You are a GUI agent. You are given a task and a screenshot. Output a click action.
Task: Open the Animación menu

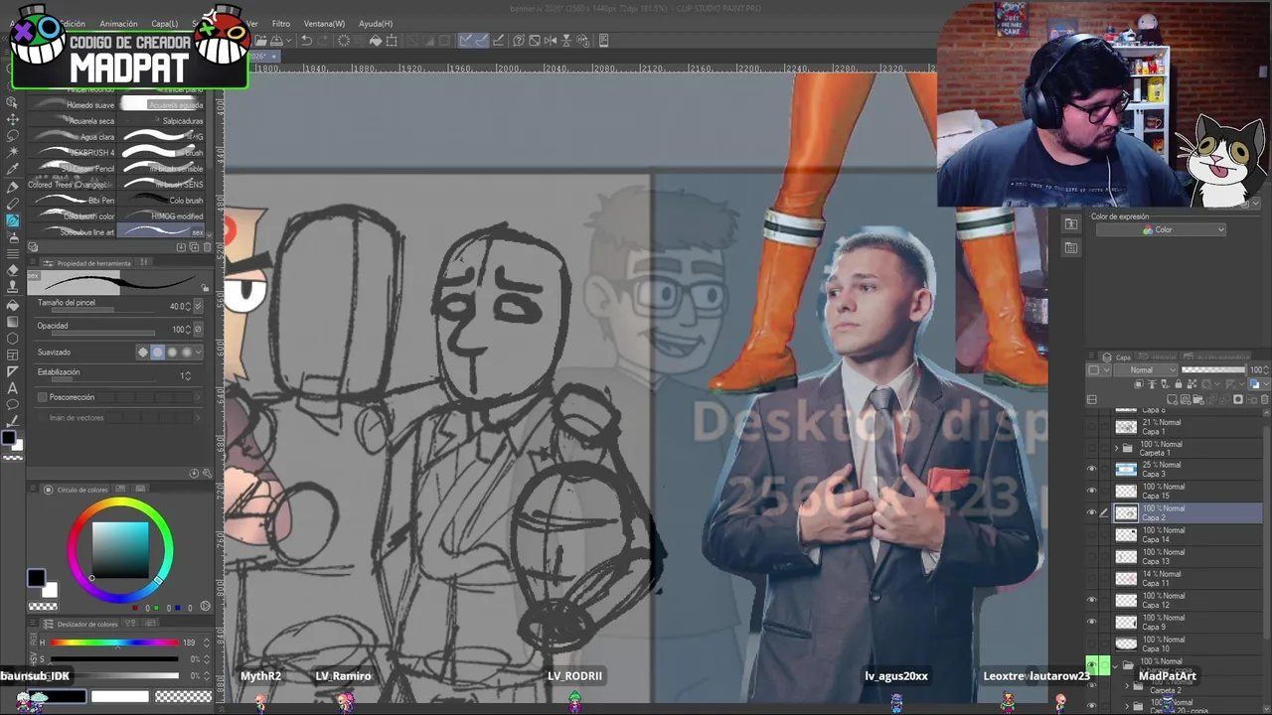118,24
